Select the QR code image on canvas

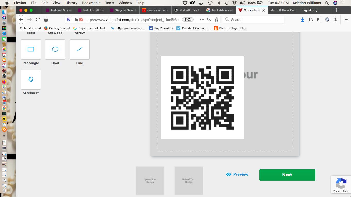[x=202, y=97]
